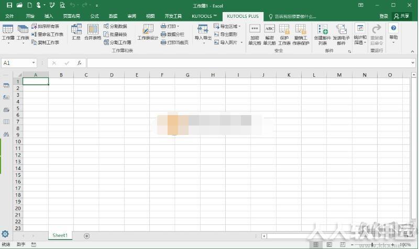
Task: Click the binoculars find icon in left pane
Action: click(6, 134)
